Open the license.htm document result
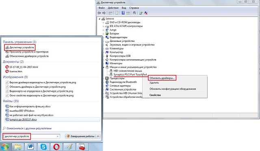Screen dimensions: 260x151 tap(14, 71)
